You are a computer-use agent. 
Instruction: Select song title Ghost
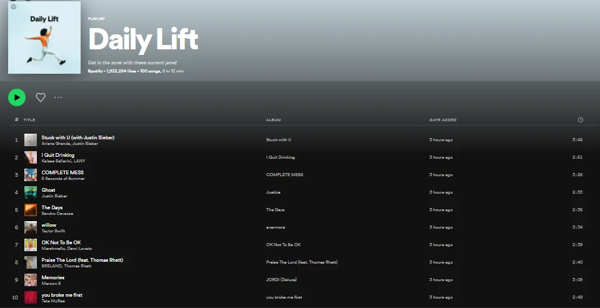[x=48, y=190]
